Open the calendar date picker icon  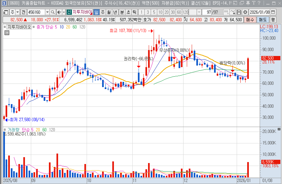point(273,12)
